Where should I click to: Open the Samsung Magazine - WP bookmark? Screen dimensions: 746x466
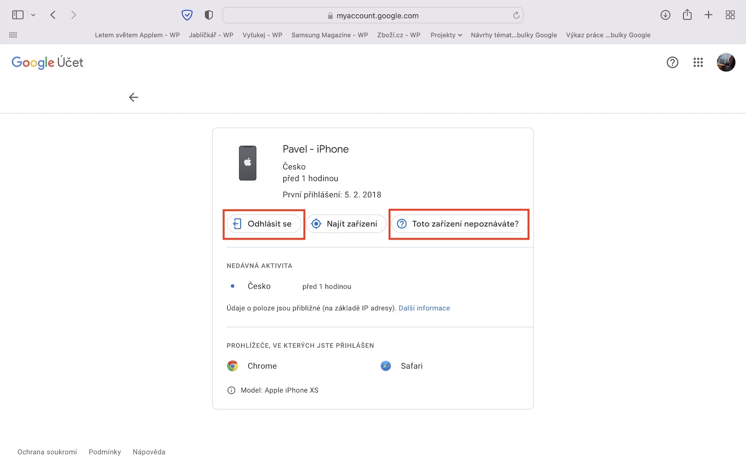[x=330, y=35]
